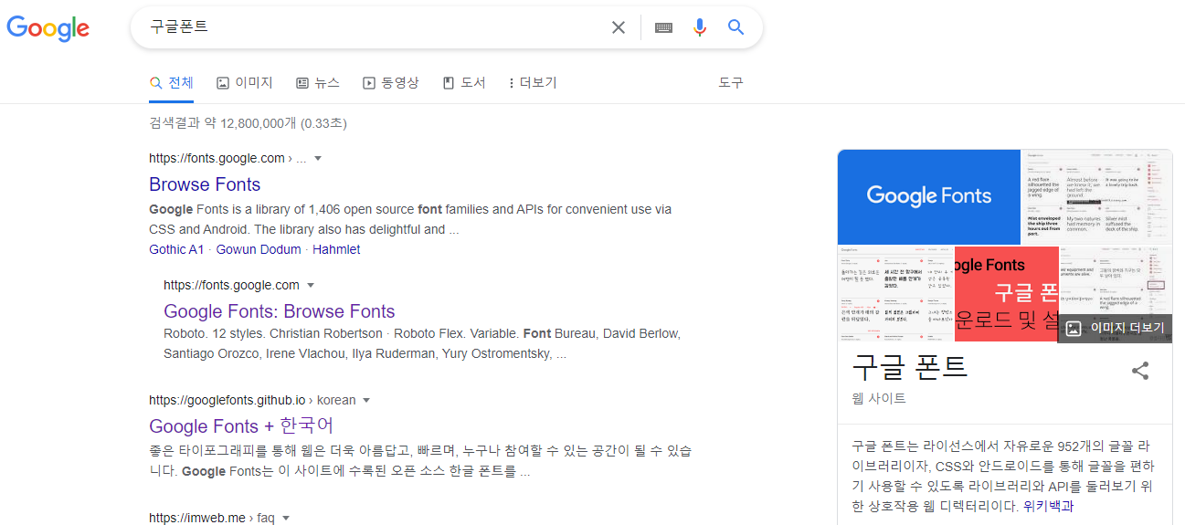
Task: Open the 더보기 menu
Action: (533, 83)
